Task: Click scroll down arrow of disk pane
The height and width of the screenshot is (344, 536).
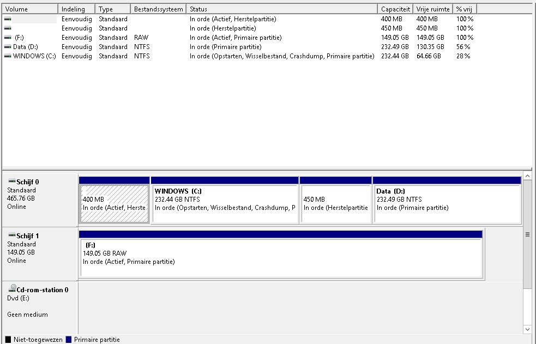Action: pyautogui.click(x=527, y=329)
